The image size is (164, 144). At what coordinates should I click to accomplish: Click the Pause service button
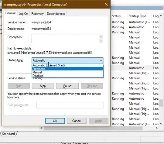coord(67,86)
